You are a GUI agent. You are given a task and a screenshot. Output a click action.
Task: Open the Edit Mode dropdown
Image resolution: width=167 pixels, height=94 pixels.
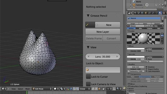coord(42,89)
